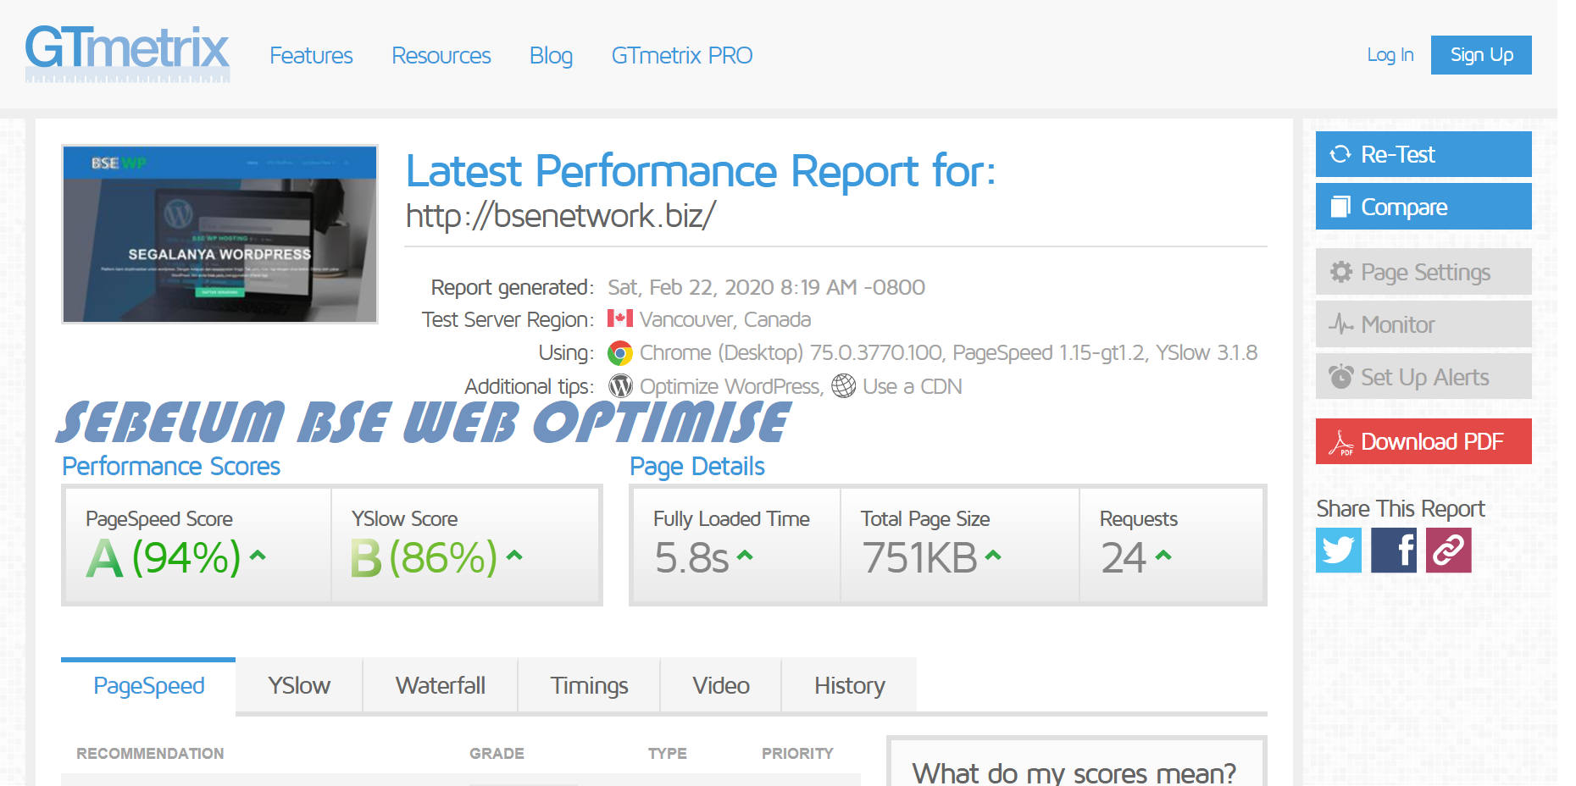Screen dimensions: 1576x786
Task: Click the 'Page Details' heading
Action: (x=697, y=467)
